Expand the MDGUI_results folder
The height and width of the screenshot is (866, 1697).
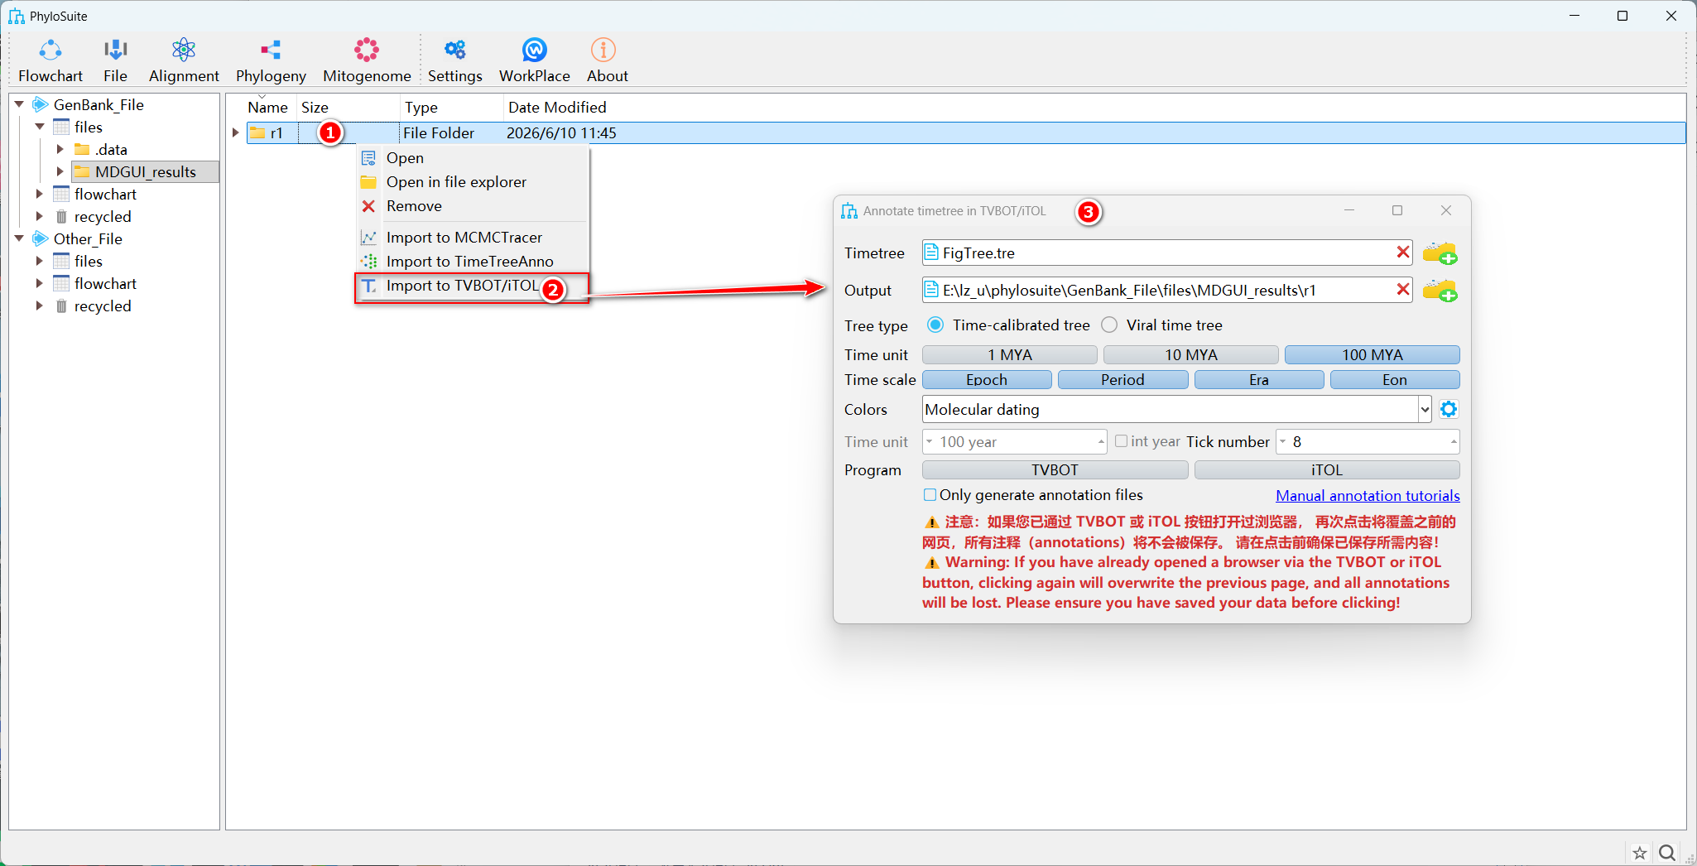(x=60, y=171)
